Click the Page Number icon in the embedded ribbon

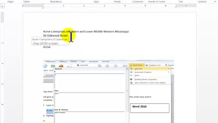tap(115, 66)
